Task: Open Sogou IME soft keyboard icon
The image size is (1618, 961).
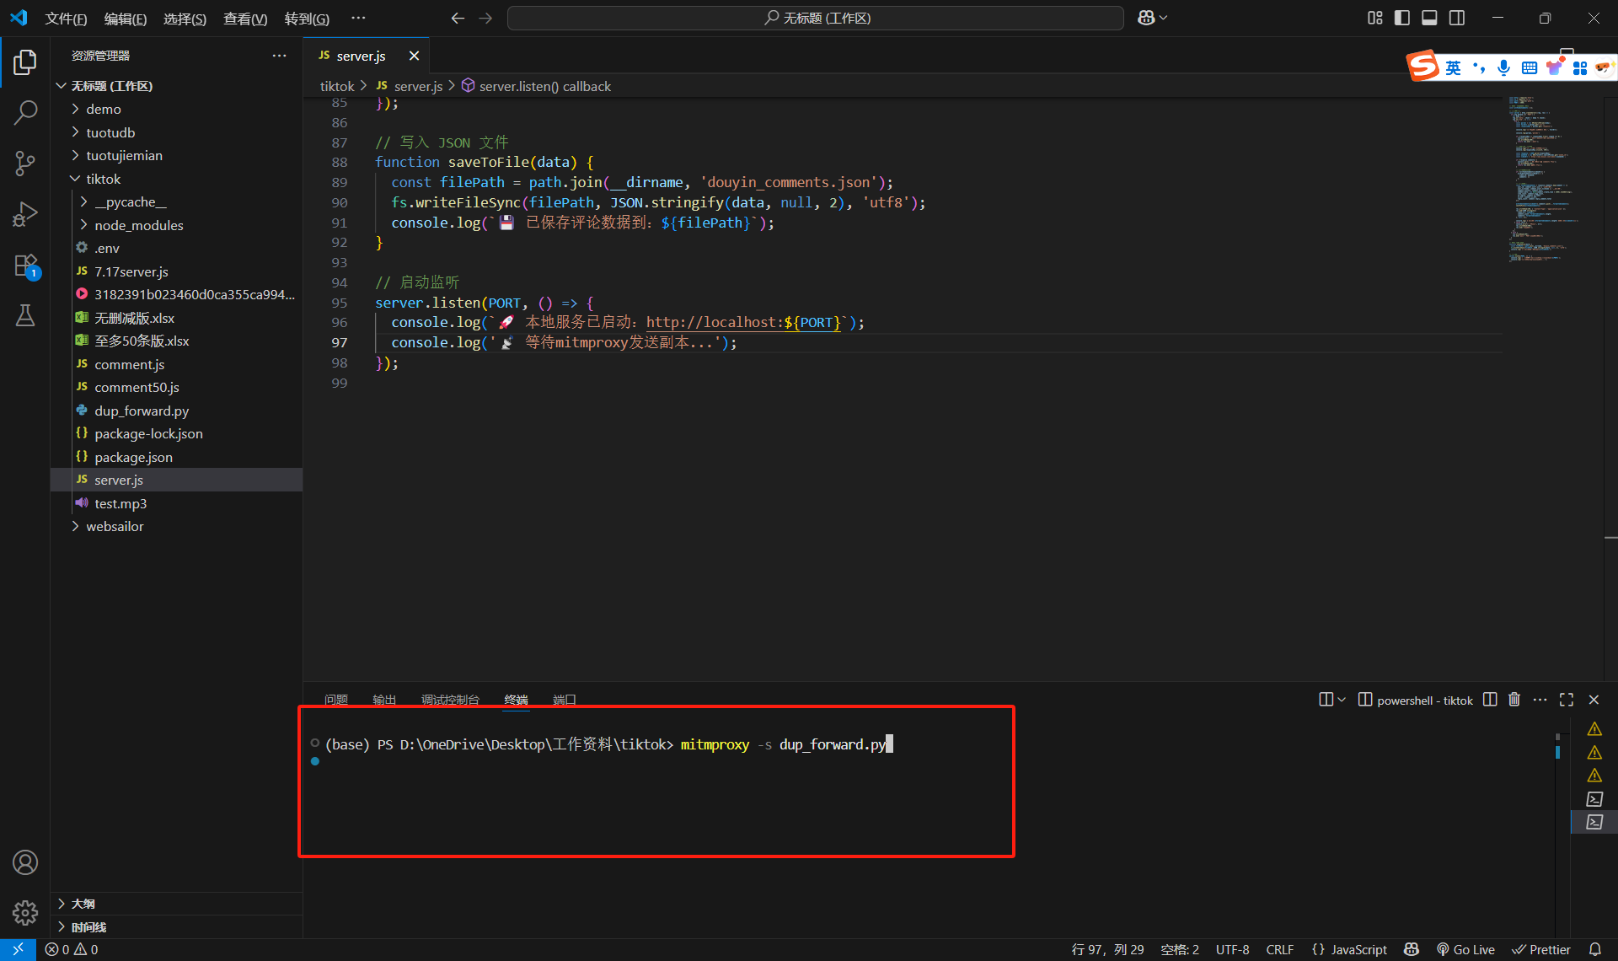Action: point(1529,67)
